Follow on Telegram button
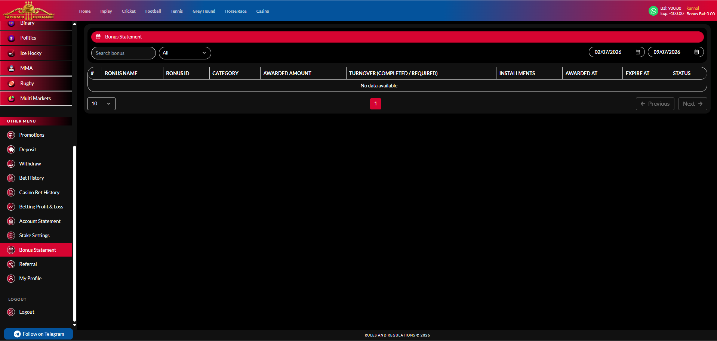 (x=39, y=334)
